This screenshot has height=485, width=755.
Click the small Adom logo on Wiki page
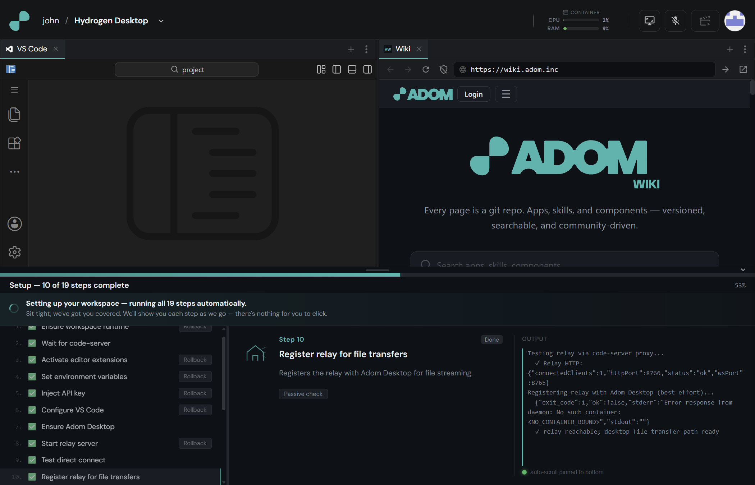[423, 94]
